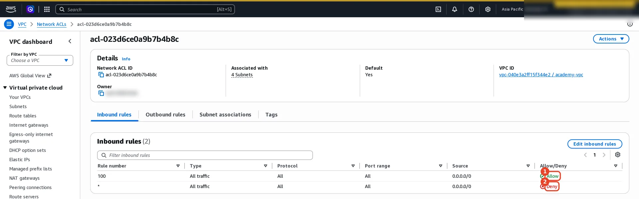
Task: Copy the Network ACL ID
Action: point(101,75)
